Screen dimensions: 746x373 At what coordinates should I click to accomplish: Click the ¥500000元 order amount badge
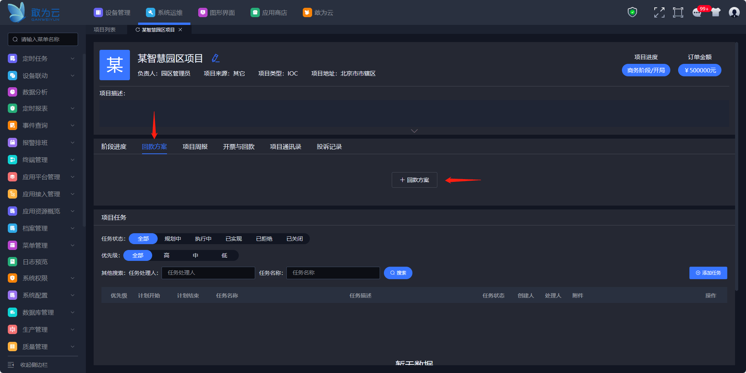click(700, 70)
